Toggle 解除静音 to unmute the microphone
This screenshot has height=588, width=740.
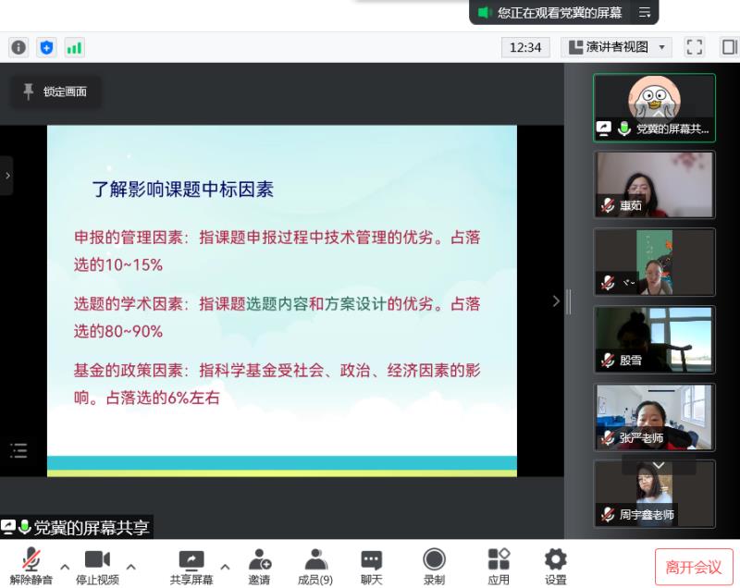click(31, 566)
